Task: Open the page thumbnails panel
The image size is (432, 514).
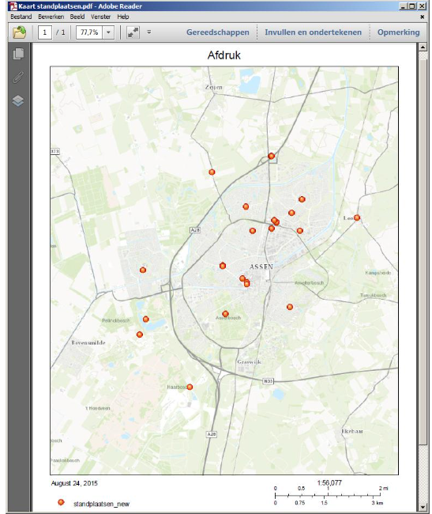Action: click(18, 54)
